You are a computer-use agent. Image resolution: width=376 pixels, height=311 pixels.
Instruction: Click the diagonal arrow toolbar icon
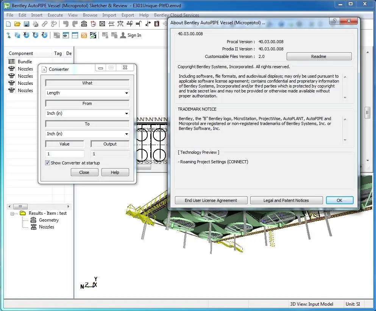click(x=148, y=24)
